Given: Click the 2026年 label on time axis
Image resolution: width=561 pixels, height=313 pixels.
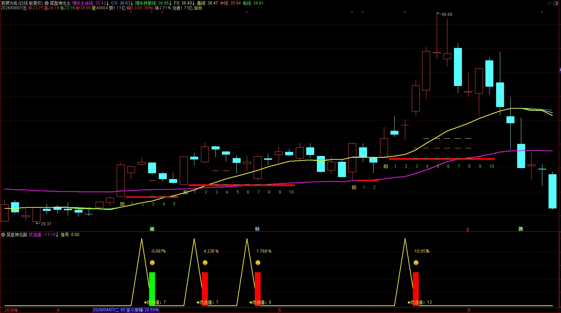Looking at the screenshot, I should (11, 310).
